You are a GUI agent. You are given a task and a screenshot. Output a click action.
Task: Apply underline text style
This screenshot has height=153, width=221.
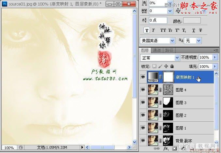click(194, 30)
